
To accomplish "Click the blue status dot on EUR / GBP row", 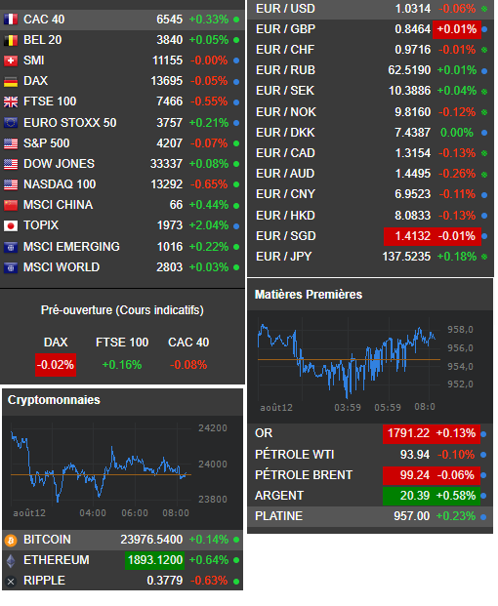I will 484,29.
